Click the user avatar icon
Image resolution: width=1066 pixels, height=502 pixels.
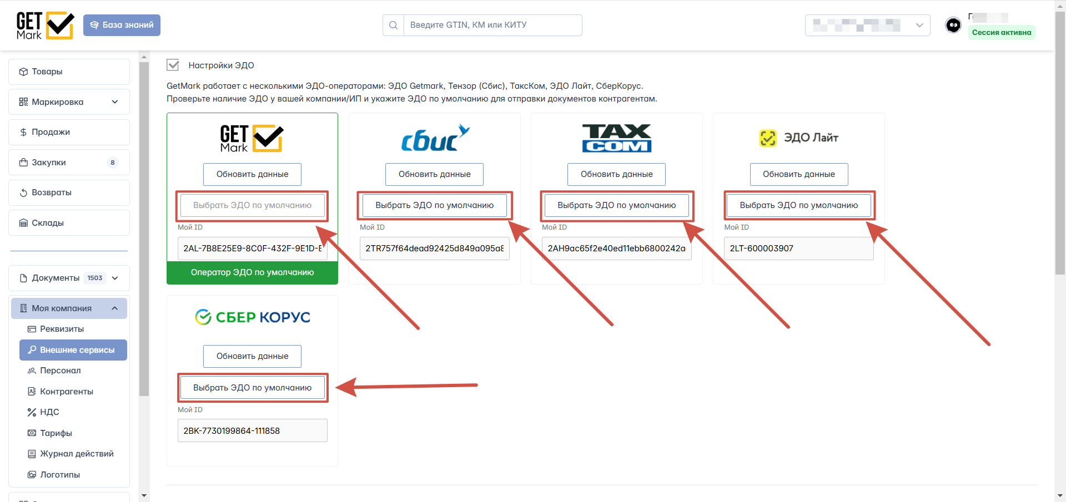pos(953,25)
